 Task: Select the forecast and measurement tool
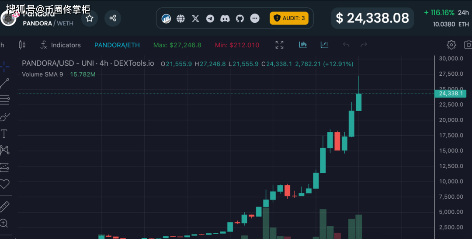[x=4, y=167]
